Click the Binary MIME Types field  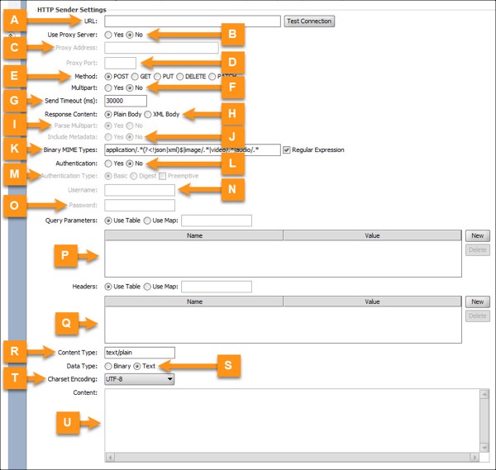(192, 150)
